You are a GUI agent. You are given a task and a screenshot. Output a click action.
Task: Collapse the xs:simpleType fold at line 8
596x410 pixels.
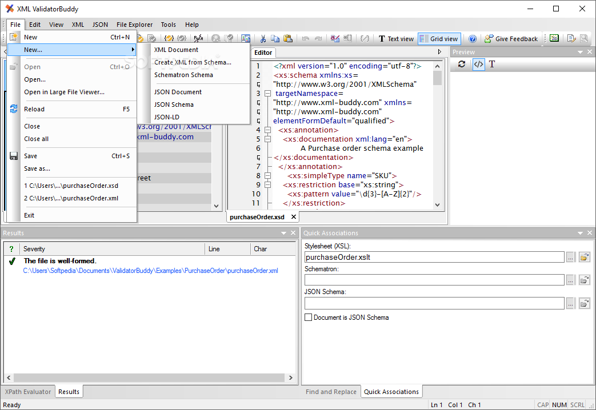[267, 175]
